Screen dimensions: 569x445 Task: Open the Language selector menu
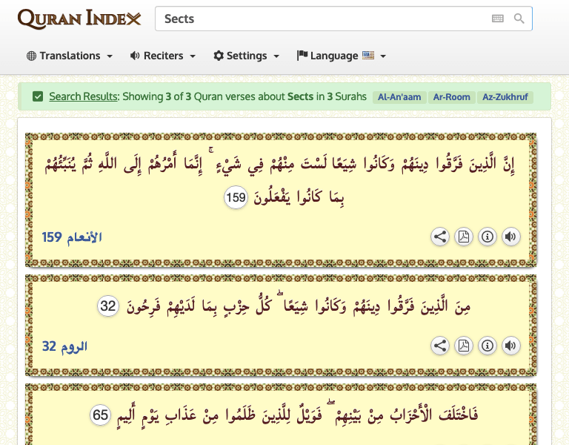tap(342, 56)
